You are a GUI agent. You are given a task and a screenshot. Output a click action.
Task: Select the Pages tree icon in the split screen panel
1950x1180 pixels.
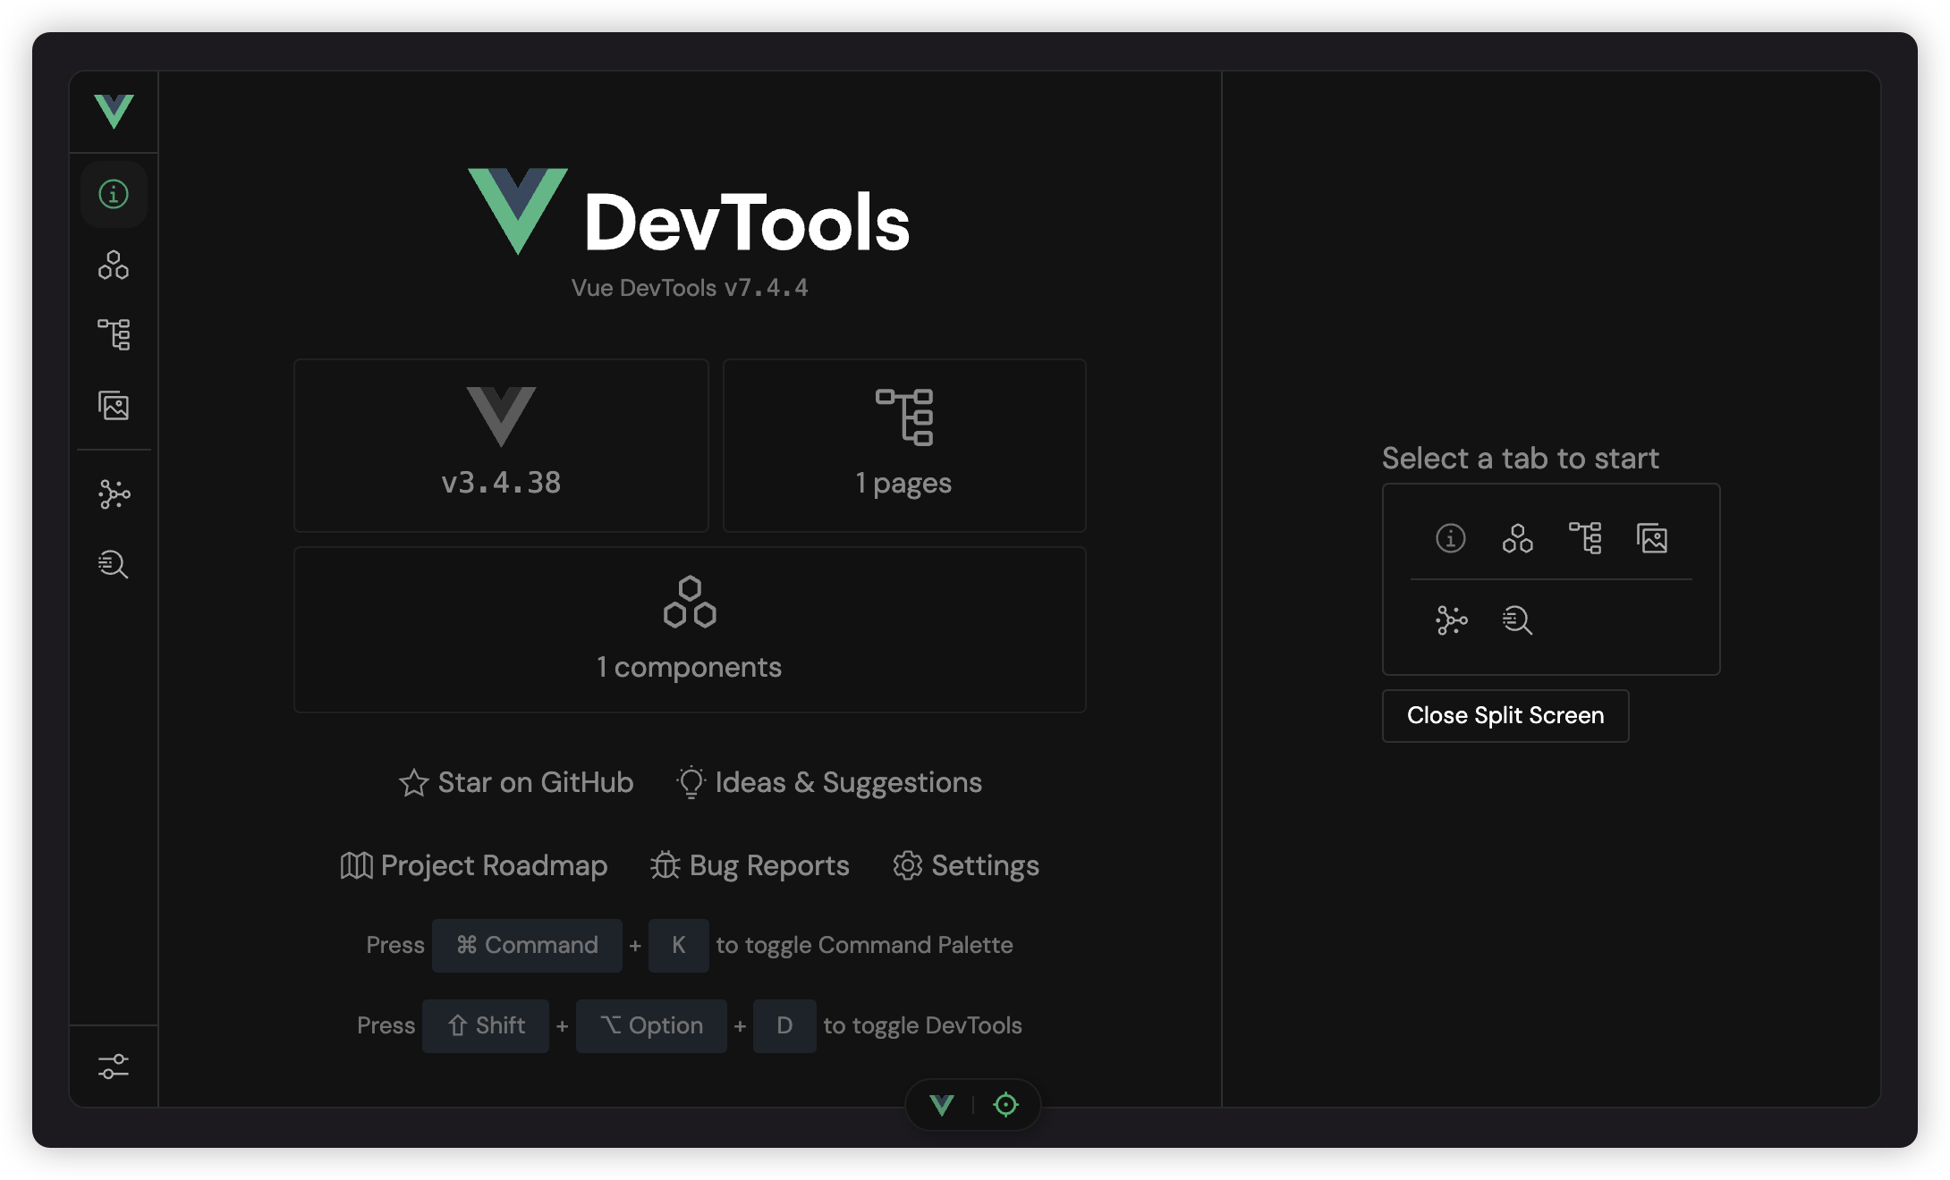tap(1585, 538)
